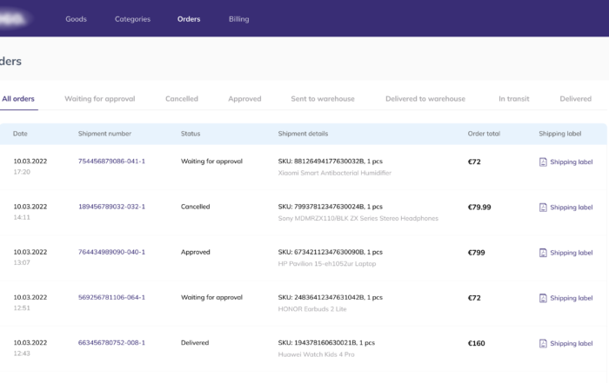Switch to the Sent to warehouse tab
Screen dimensions: 609x383
[x=323, y=99]
